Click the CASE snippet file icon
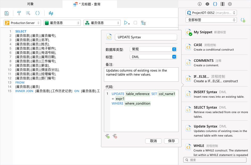This screenshot has width=251, height=165. click(189, 47)
